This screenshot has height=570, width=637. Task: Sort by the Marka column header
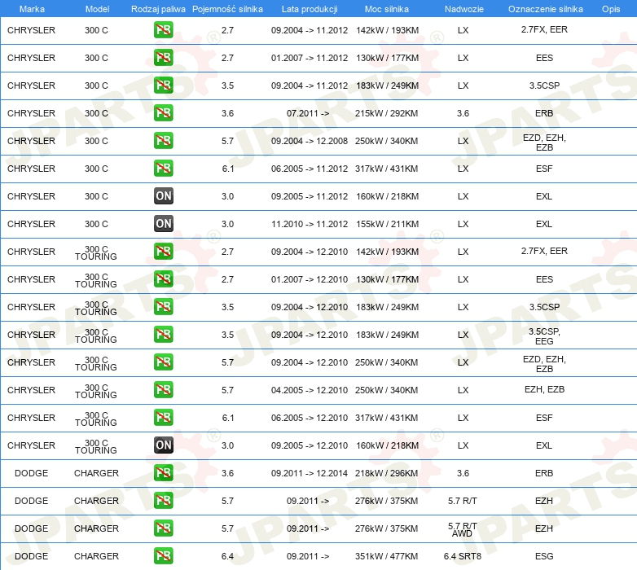click(x=31, y=9)
